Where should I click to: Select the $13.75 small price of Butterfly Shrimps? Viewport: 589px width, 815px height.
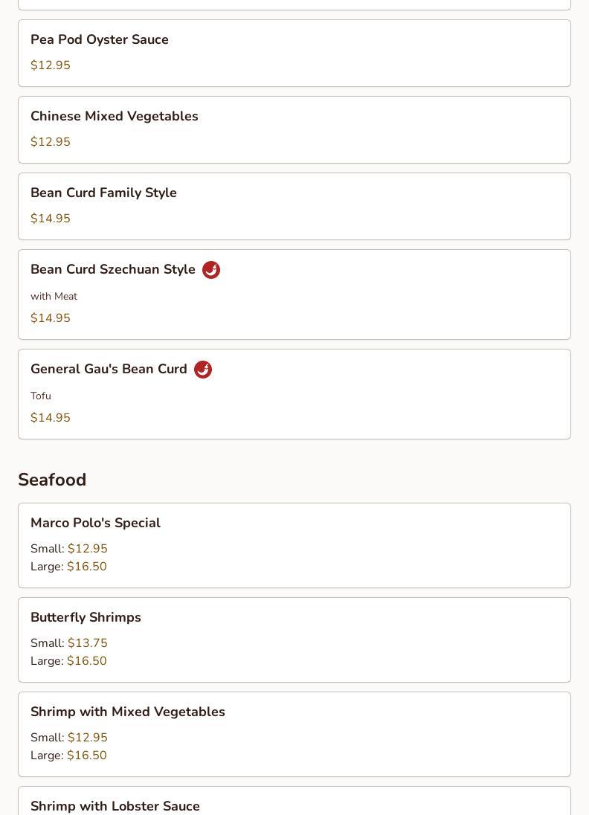(87, 643)
